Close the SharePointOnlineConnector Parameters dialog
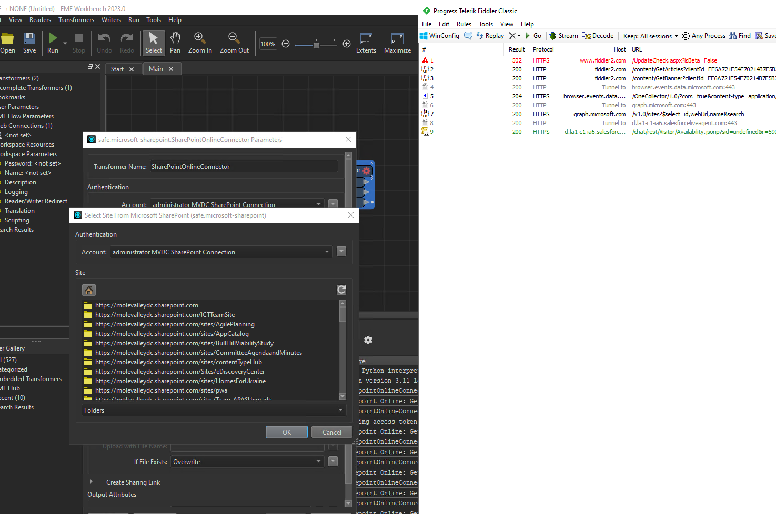 pyautogui.click(x=348, y=139)
